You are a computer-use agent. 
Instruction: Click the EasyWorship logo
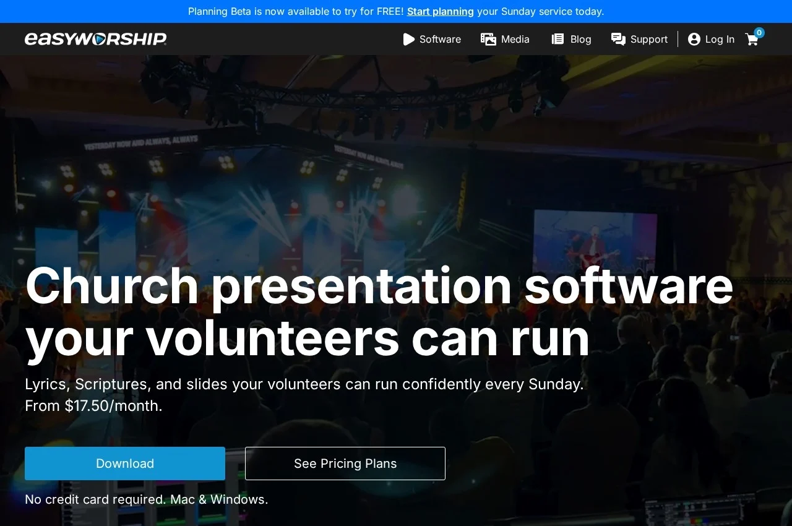pos(96,39)
